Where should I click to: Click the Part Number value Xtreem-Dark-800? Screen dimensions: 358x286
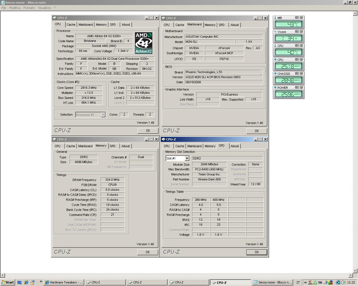click(x=209, y=179)
